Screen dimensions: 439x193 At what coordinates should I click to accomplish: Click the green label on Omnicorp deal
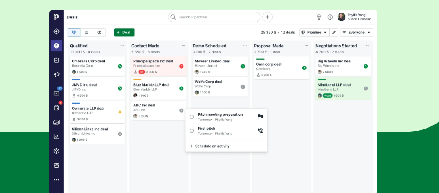pyautogui.click(x=260, y=59)
